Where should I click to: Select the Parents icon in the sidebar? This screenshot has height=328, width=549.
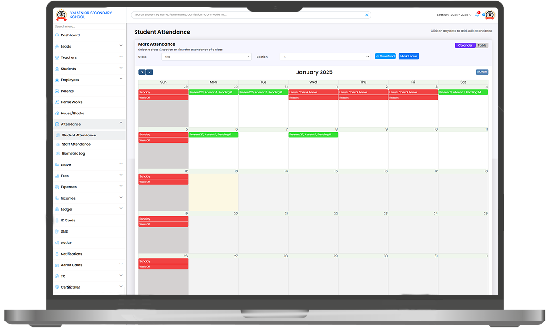57,91
